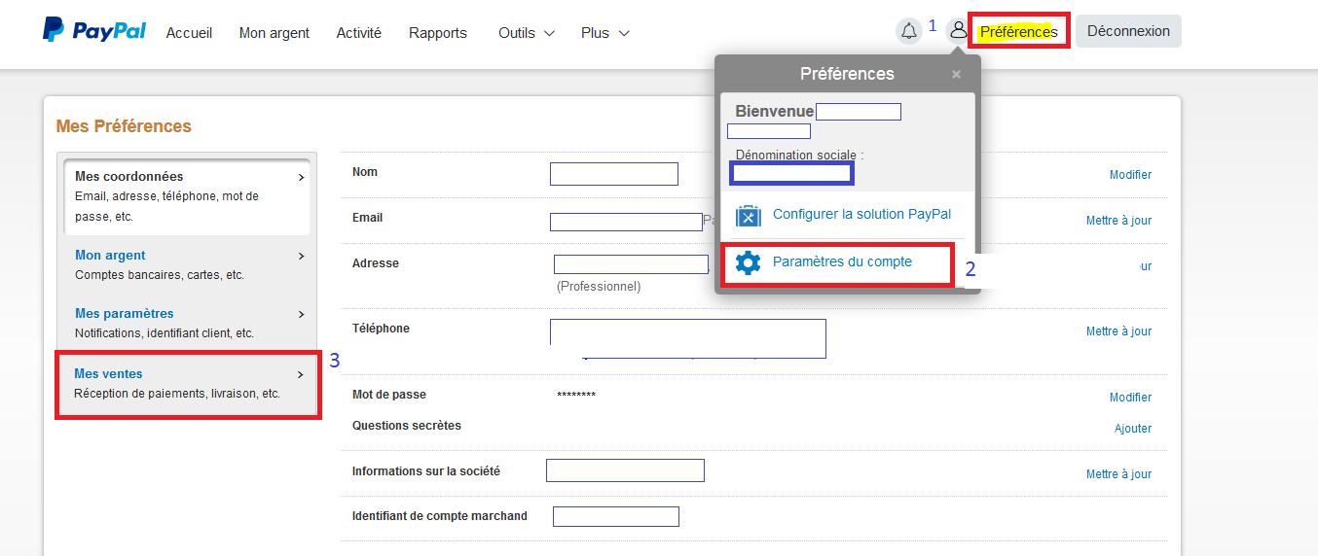Expand the Outils dropdown menu
The height and width of the screenshot is (556, 1318).
[x=526, y=33]
